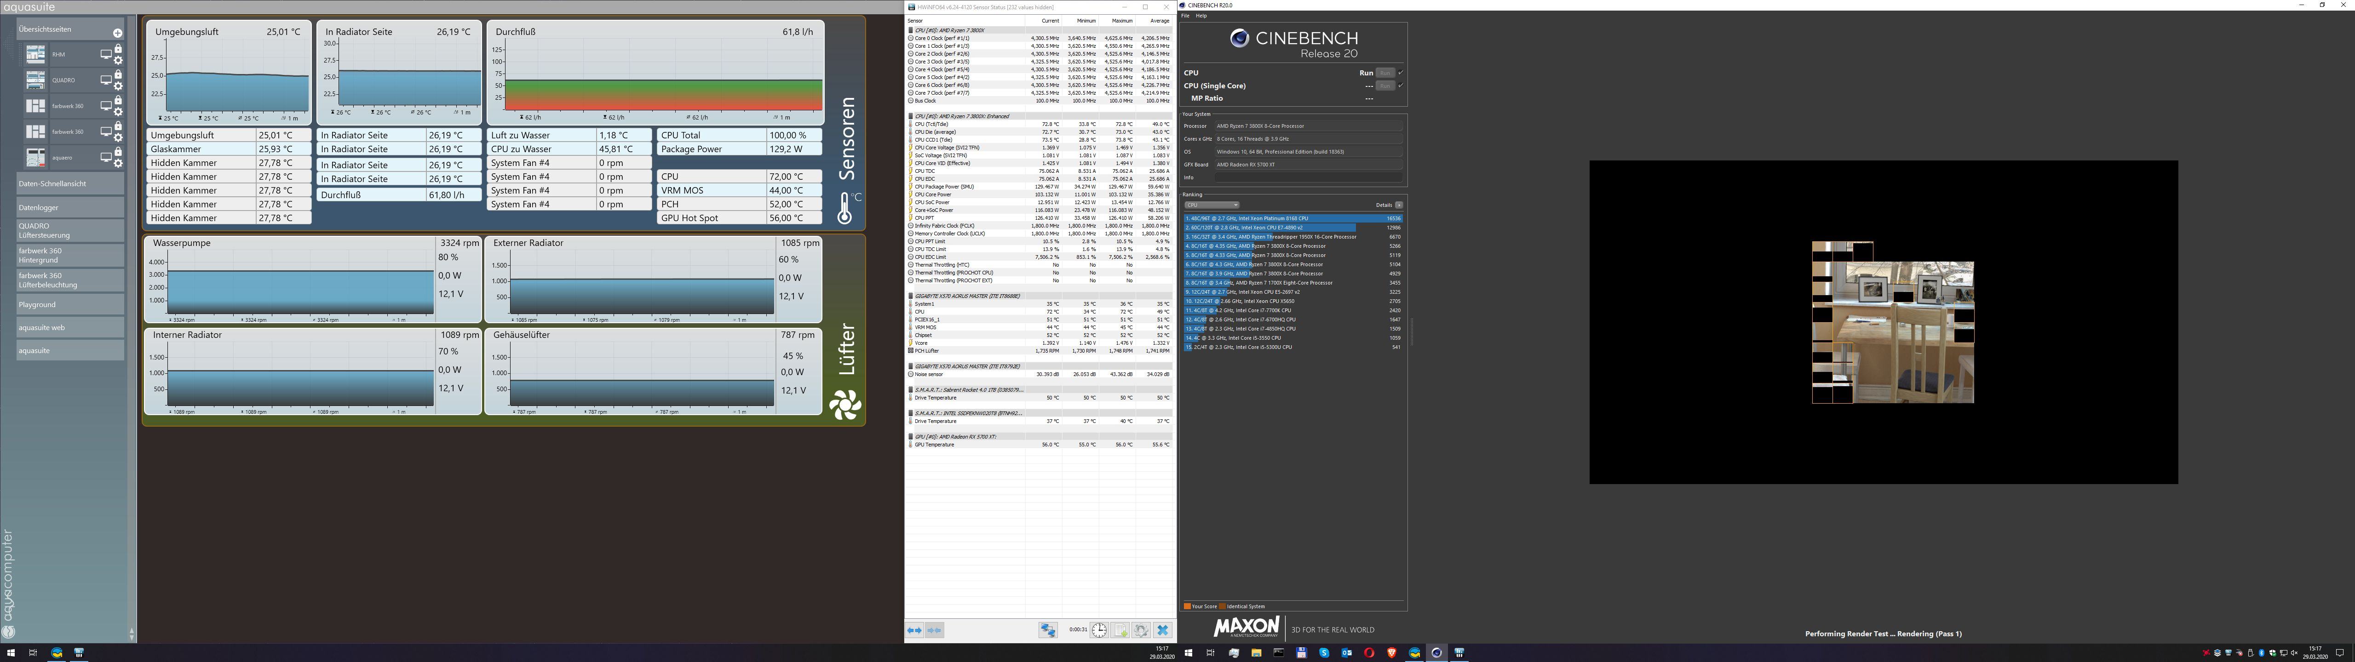Viewport: 2355px width, 662px height.
Task: Expand the Datenlogger section
Action: [69, 207]
